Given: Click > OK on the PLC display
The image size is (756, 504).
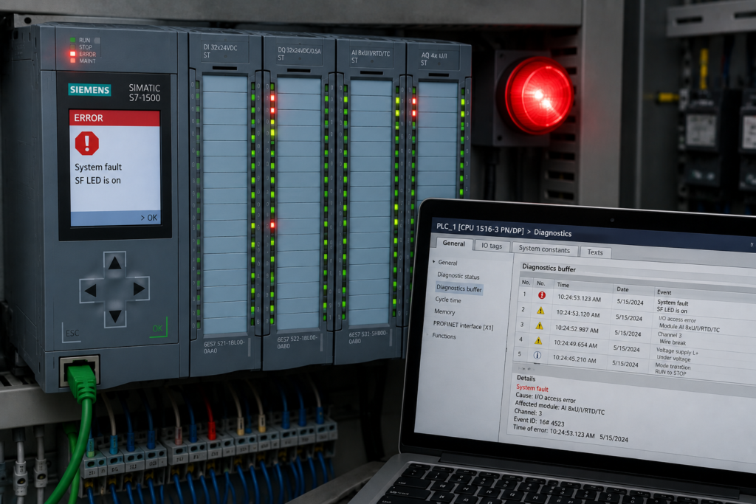Looking at the screenshot, I should [149, 218].
